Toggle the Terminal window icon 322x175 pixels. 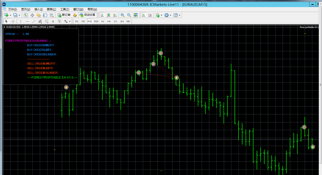45,15
